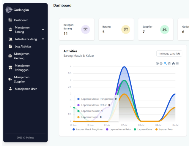
Task: Toggle the orange Laporan Retur legend marker
Action: [157, 129]
